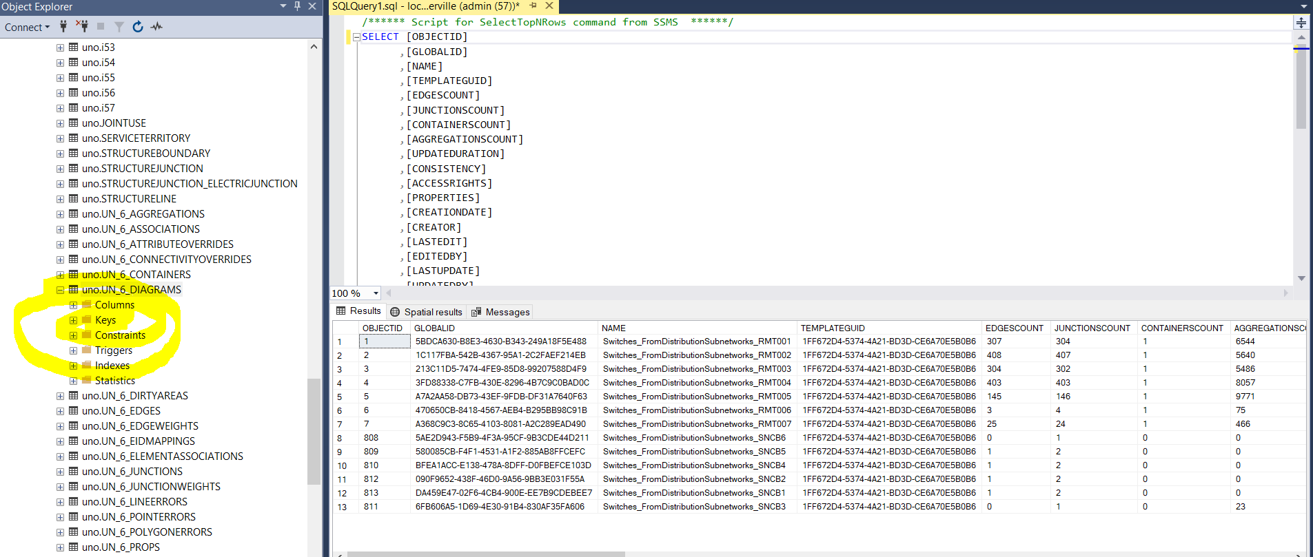1313x557 pixels.
Task: Click the Filter funnel icon in Object Explorer
Action: (x=119, y=27)
